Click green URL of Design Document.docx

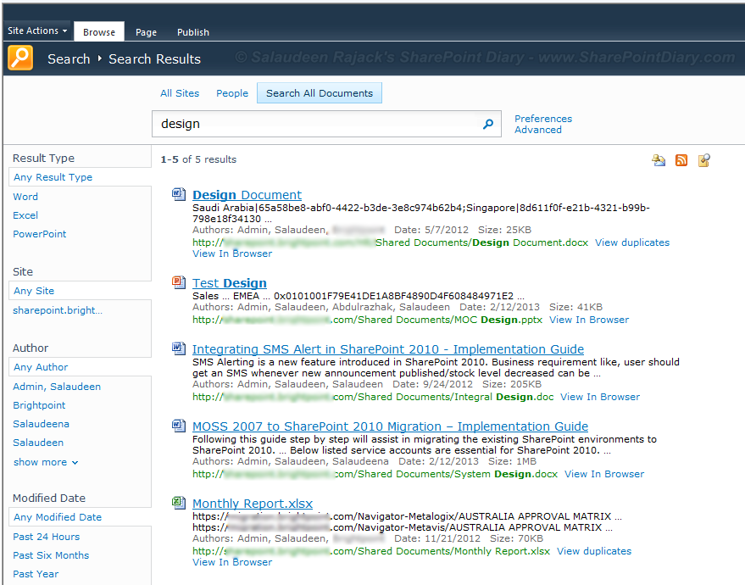390,242
